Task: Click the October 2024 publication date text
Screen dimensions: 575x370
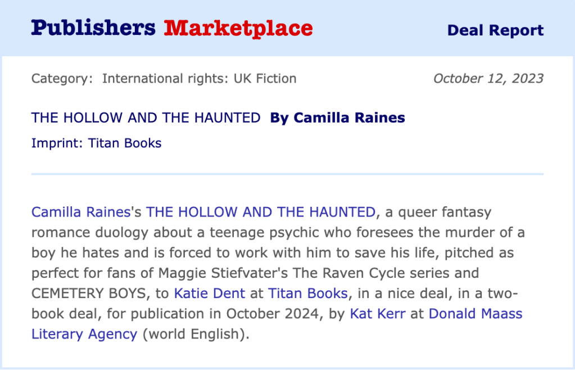Action: click(x=273, y=313)
